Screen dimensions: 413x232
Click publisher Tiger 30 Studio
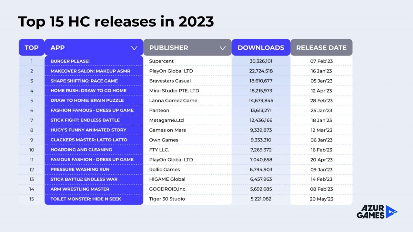(x=167, y=199)
